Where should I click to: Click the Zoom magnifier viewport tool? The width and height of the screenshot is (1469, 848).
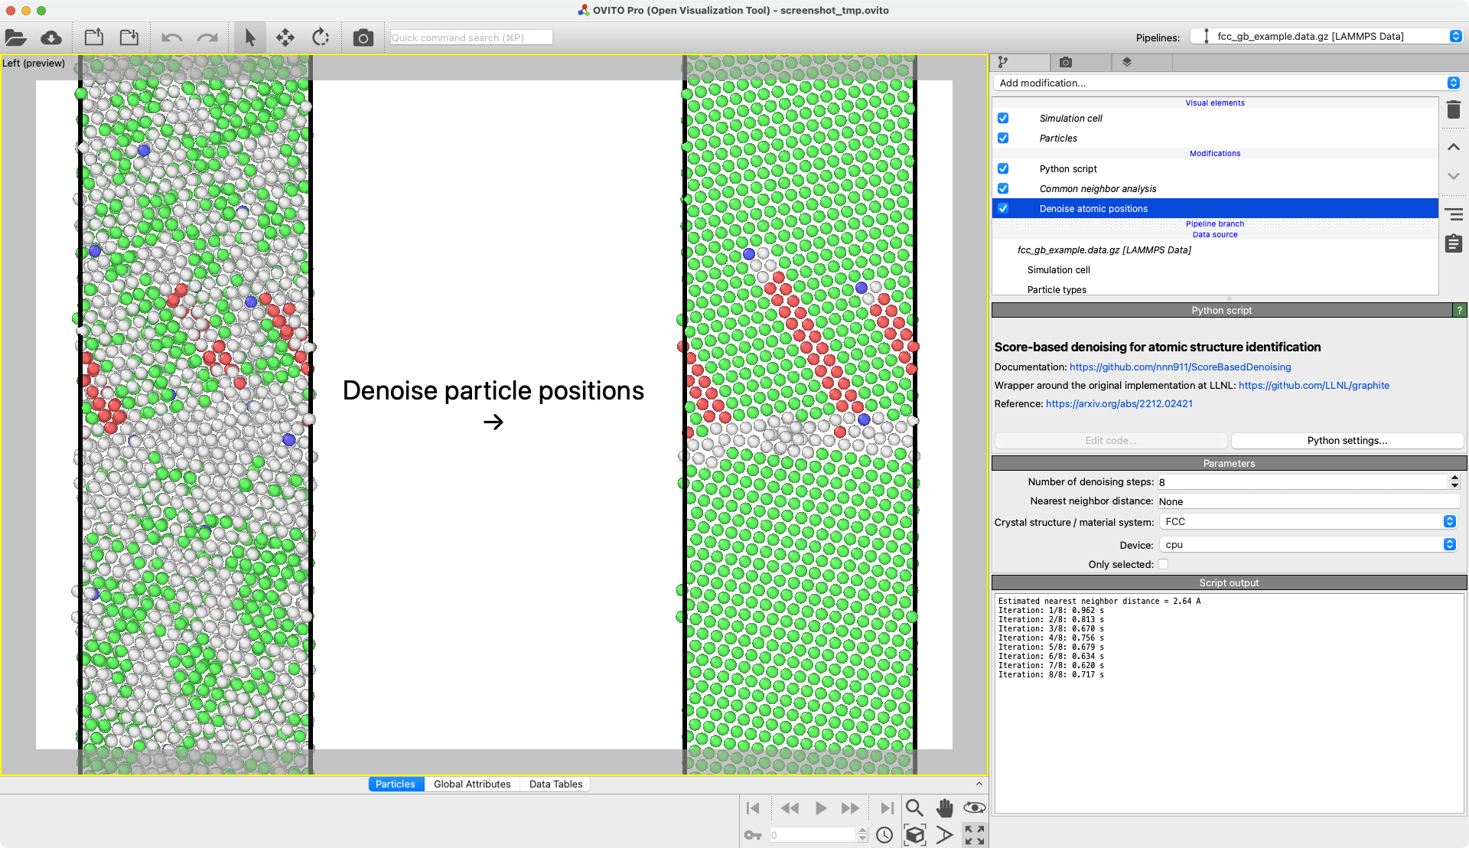pos(914,808)
